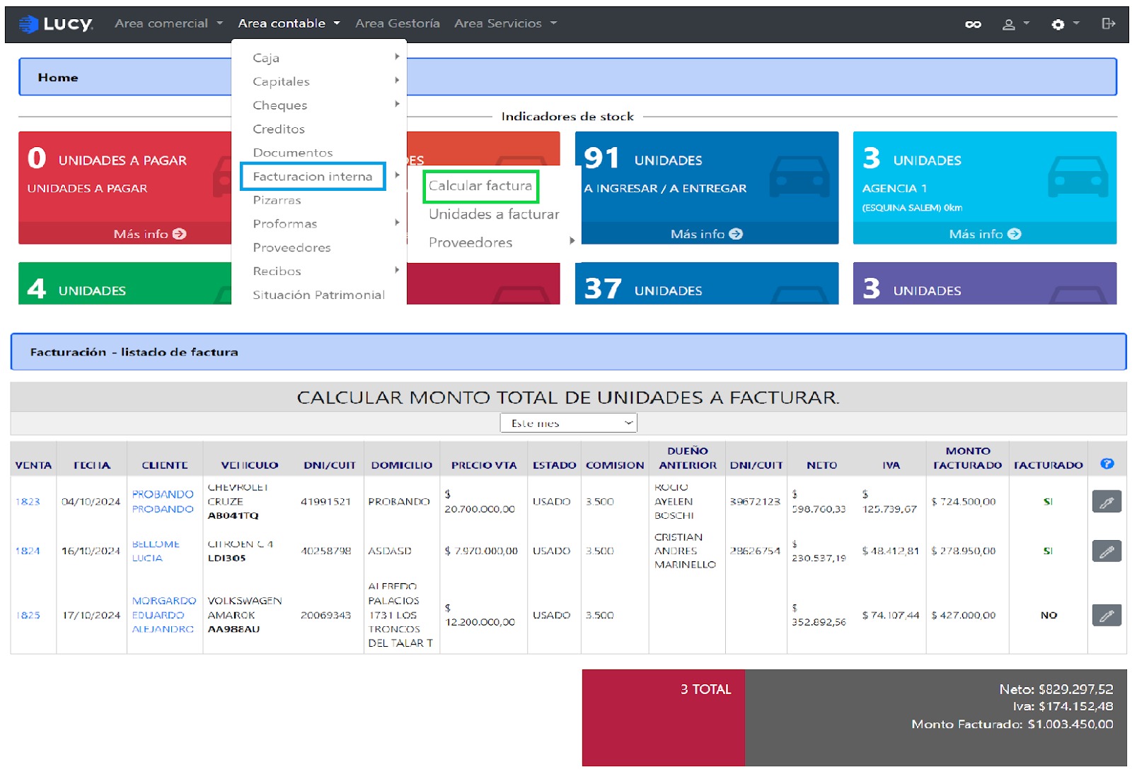The width and height of the screenshot is (1132, 774).
Task: Click the PRECIO VTA column header
Action: pos(484,465)
